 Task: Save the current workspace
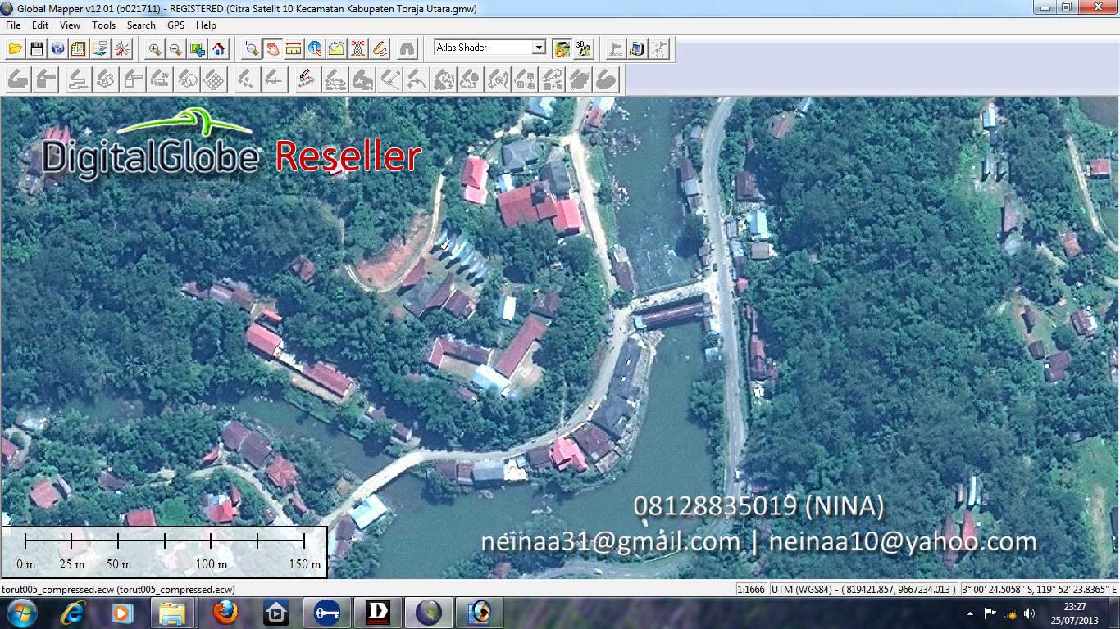coord(36,48)
